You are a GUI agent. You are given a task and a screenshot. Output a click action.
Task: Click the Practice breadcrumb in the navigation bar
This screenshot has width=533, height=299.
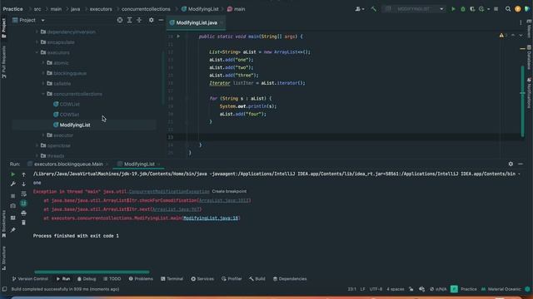(x=13, y=9)
